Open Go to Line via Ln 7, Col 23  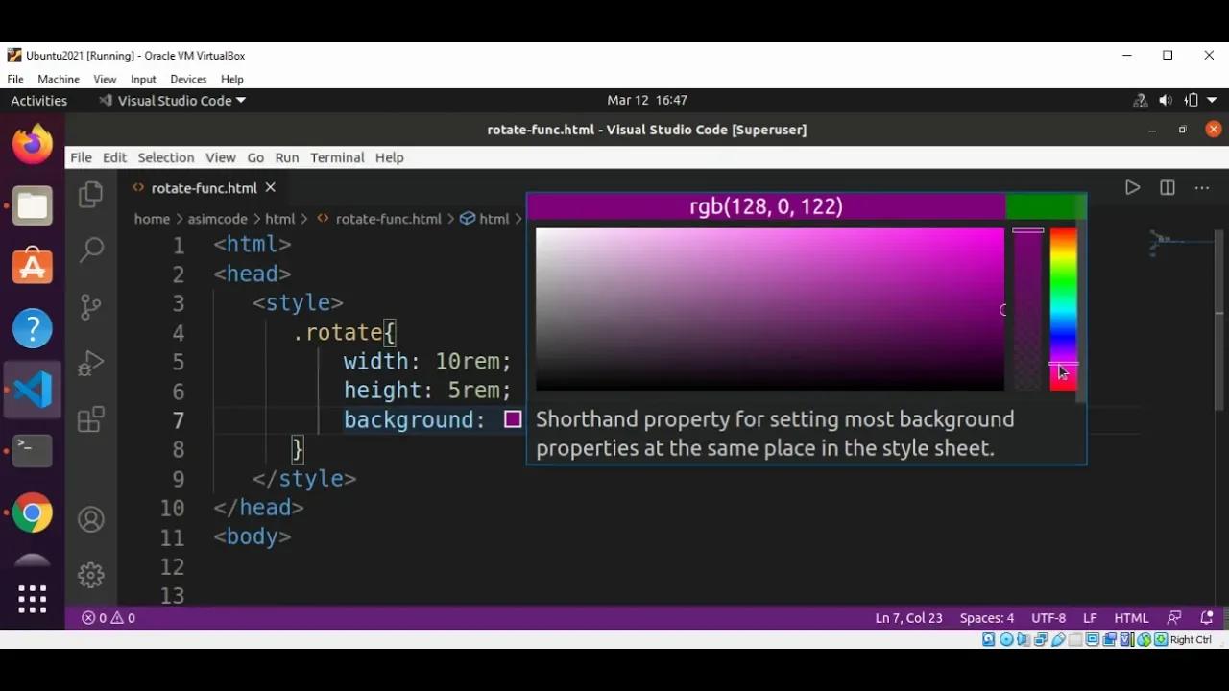908,617
